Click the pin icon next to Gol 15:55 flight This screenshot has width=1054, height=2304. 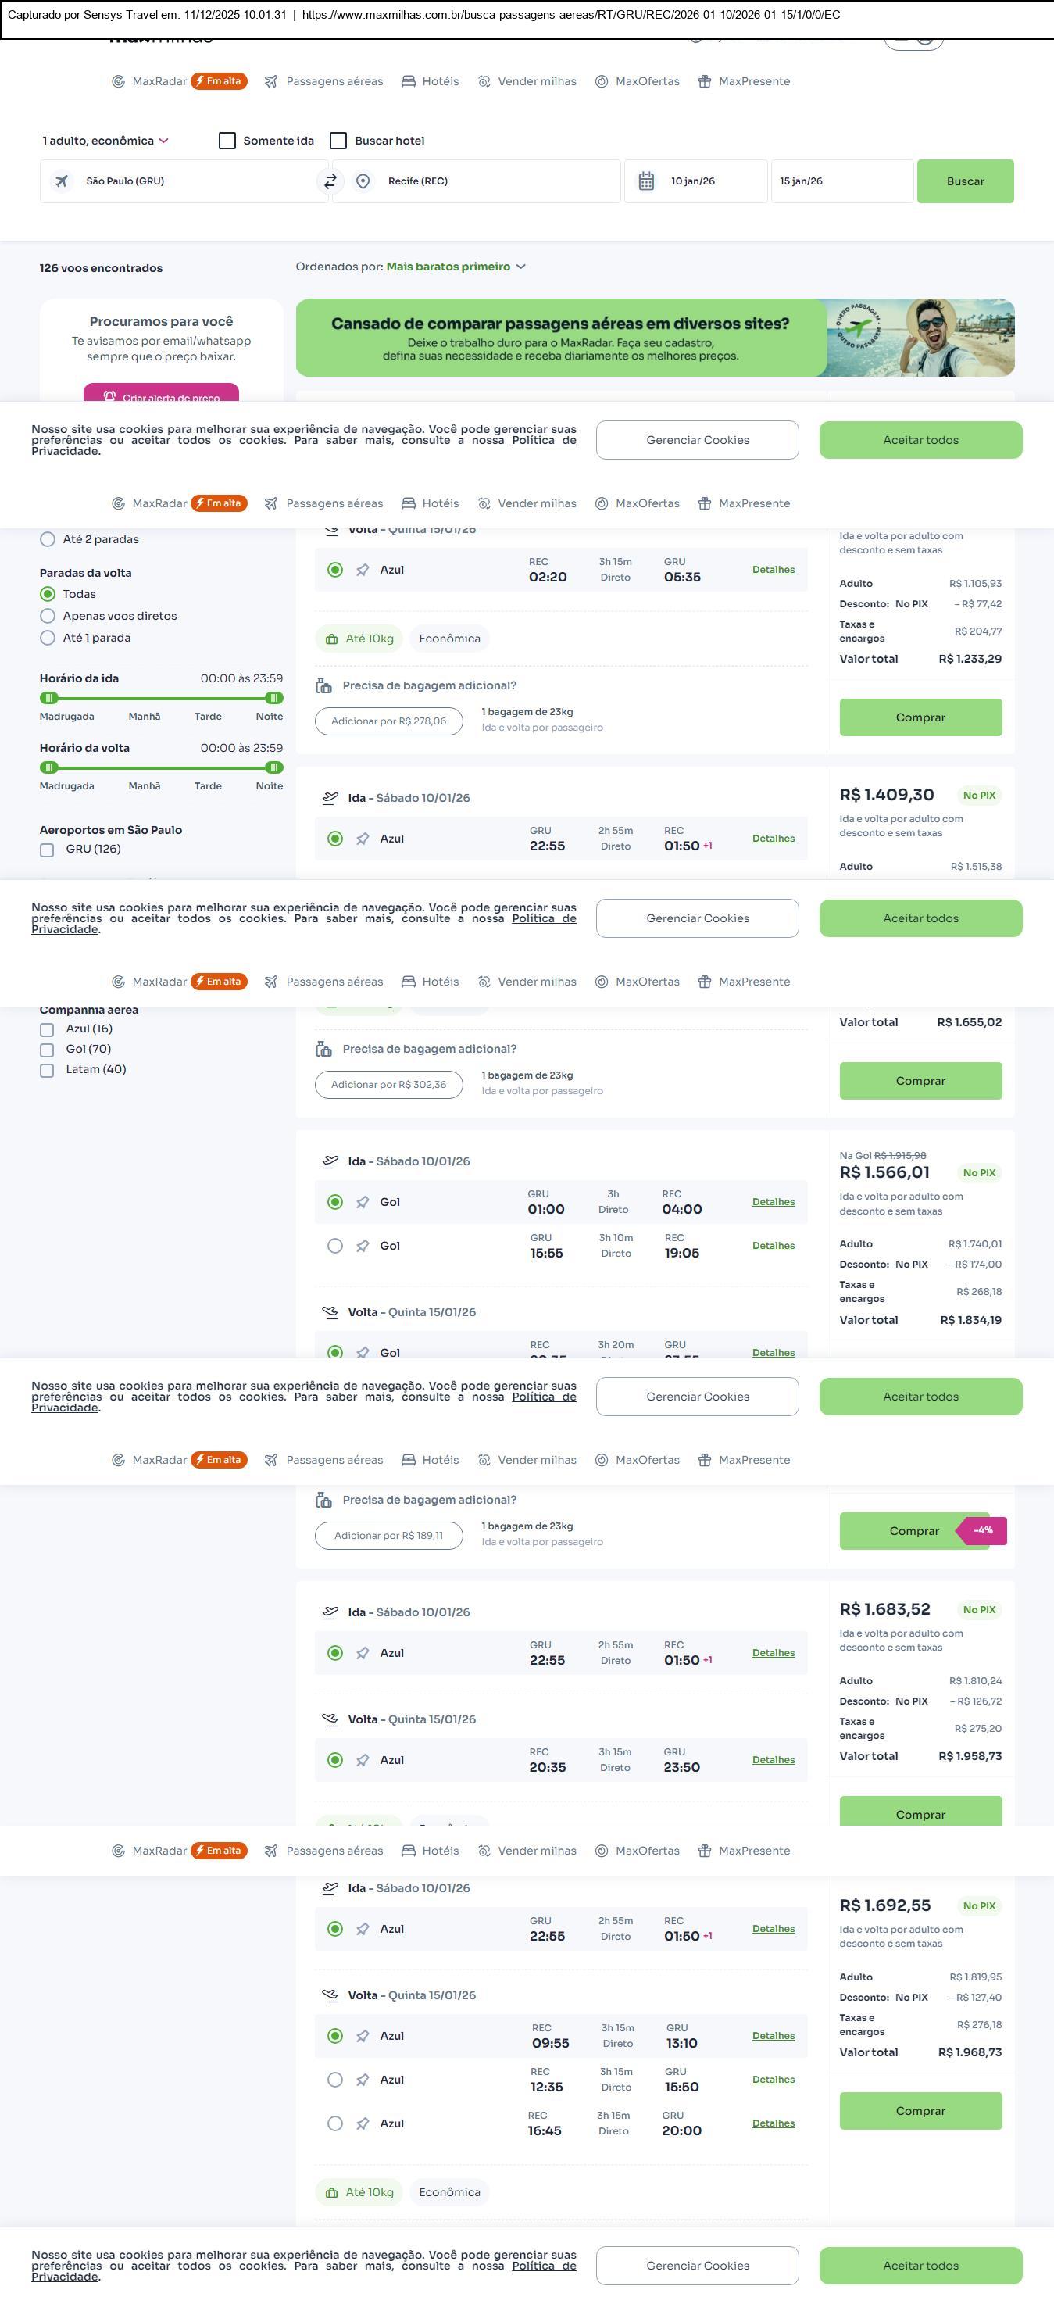[x=363, y=1246]
